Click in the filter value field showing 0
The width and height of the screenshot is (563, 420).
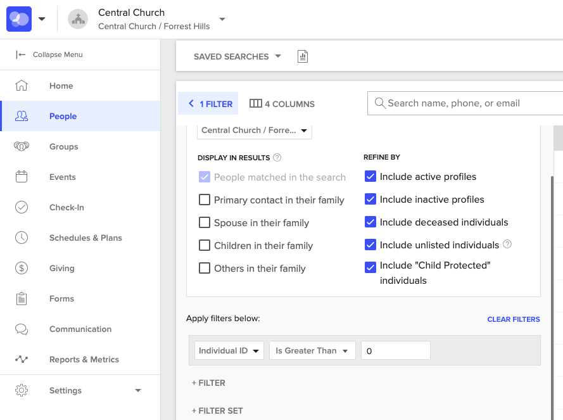point(395,350)
